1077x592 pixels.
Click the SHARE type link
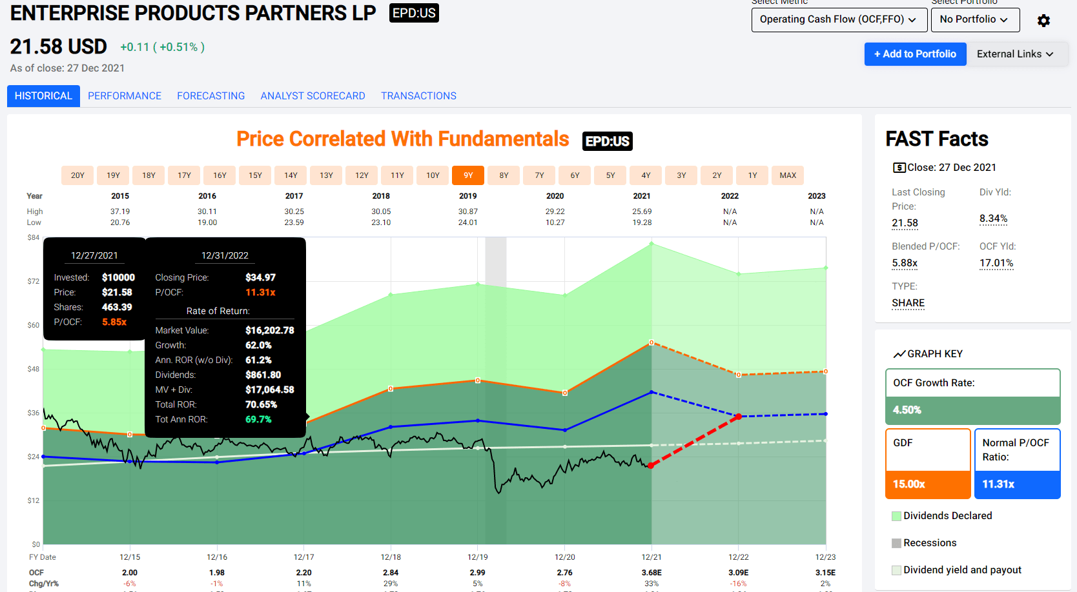point(908,303)
